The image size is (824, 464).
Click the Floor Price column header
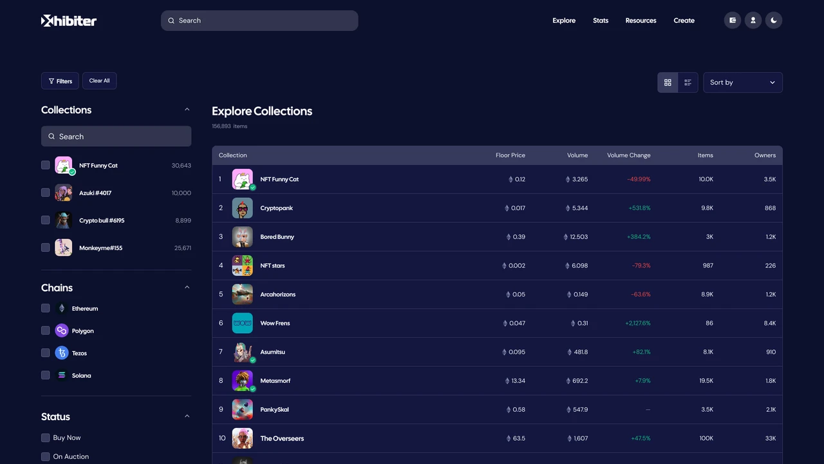510,155
